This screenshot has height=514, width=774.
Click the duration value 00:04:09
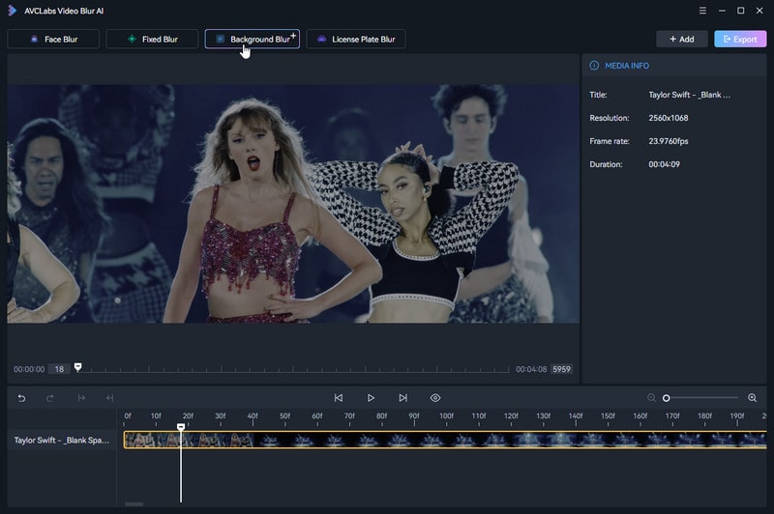tap(664, 164)
